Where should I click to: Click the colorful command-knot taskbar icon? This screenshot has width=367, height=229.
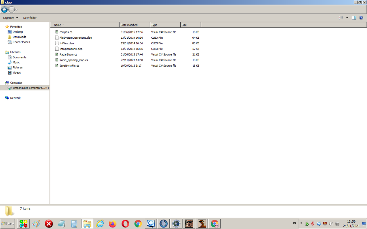(x=24, y=224)
